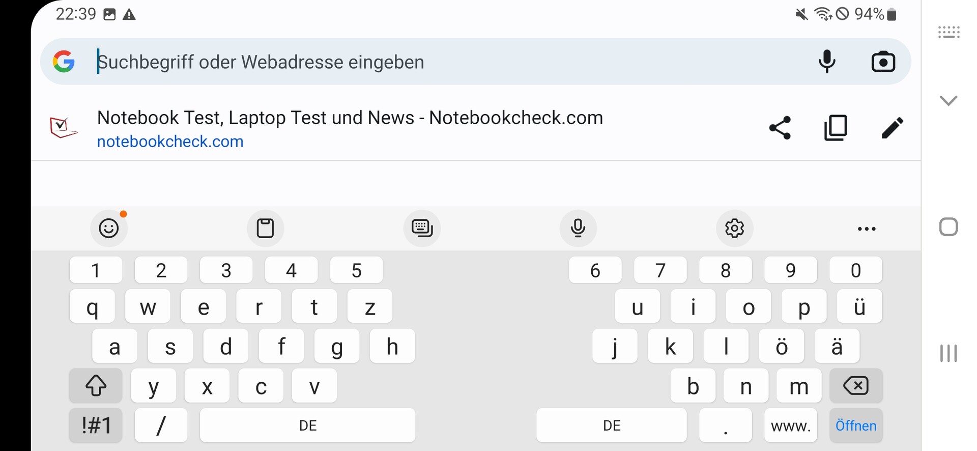977x451 pixels.
Task: Copy the notebookcheck.com URL
Action: [x=836, y=128]
